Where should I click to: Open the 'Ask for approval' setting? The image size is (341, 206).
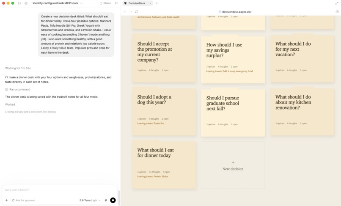(x=24, y=201)
